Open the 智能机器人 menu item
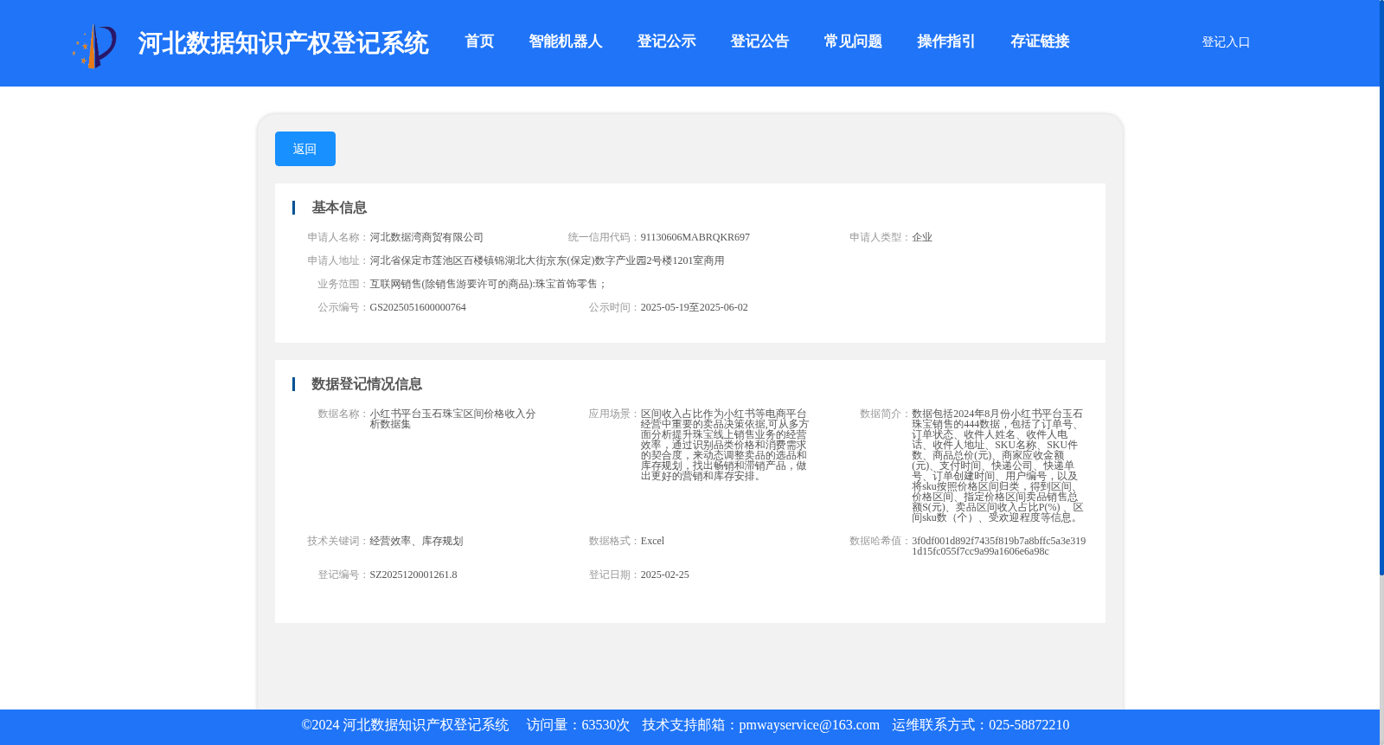This screenshot has height=745, width=1384. (565, 42)
